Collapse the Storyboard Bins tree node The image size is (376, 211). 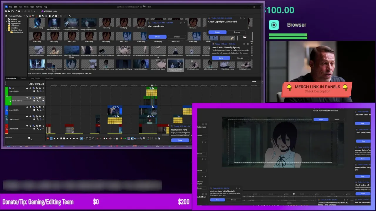point(6,30)
